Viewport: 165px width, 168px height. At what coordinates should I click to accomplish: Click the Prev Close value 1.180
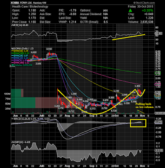click(x=32, y=22)
